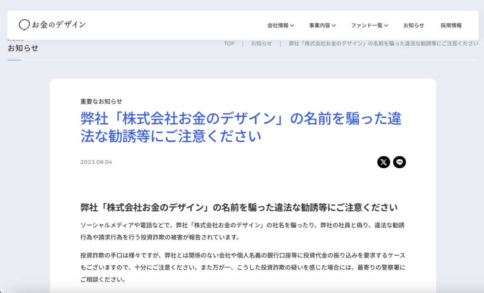Click the お知らせ breadcrumb link

click(261, 43)
